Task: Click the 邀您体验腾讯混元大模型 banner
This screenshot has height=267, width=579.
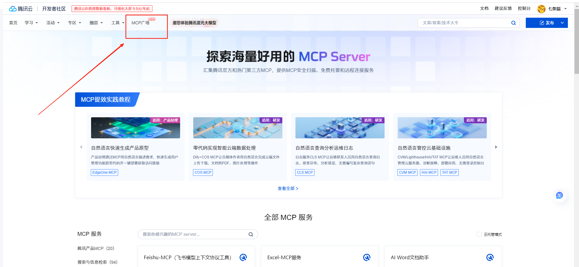Action: point(194,23)
